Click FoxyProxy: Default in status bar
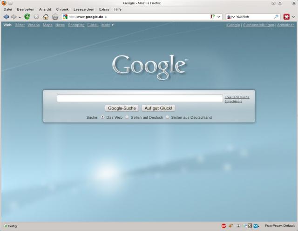Viewport: 298px width, 231px height. coord(280,226)
